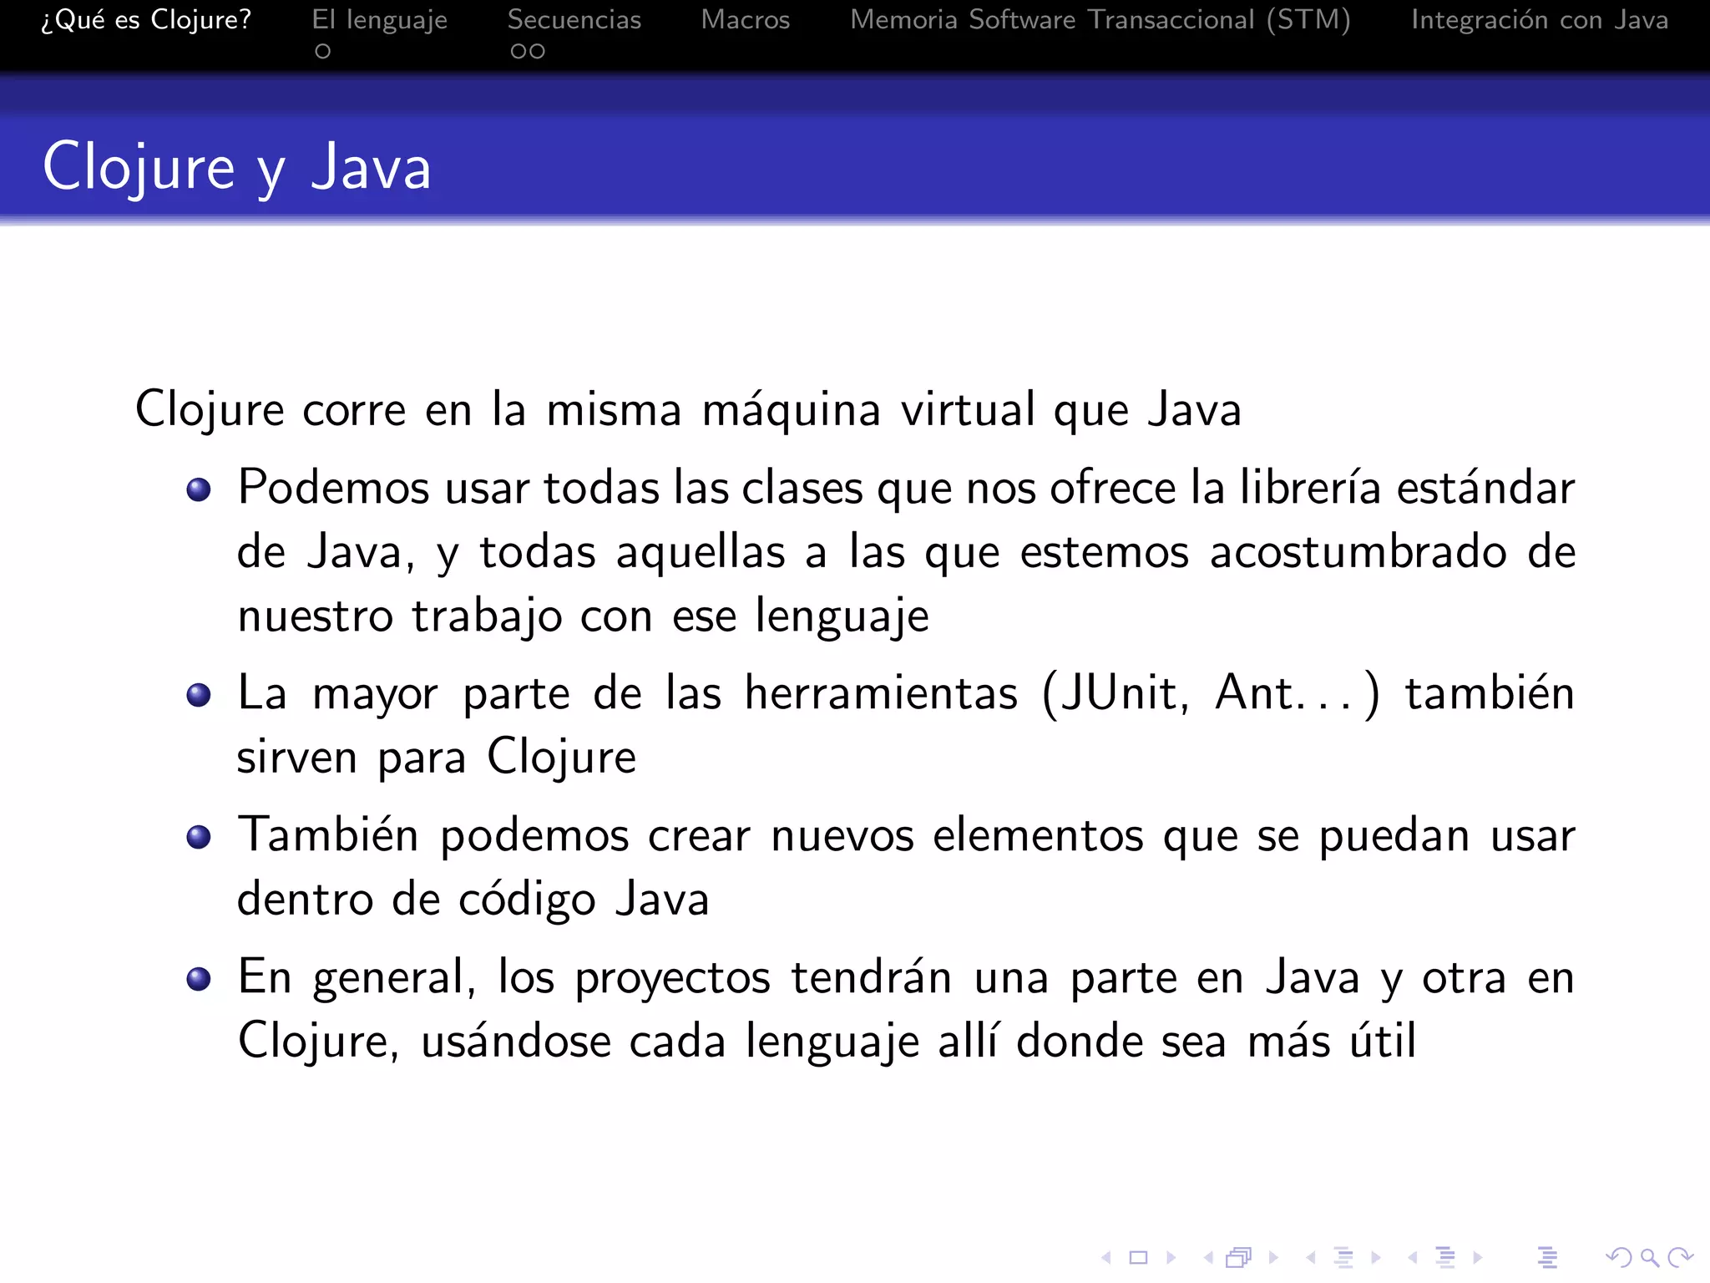Click the stacked frames icon
The width and height of the screenshot is (1710, 1283).
coord(1240,1257)
